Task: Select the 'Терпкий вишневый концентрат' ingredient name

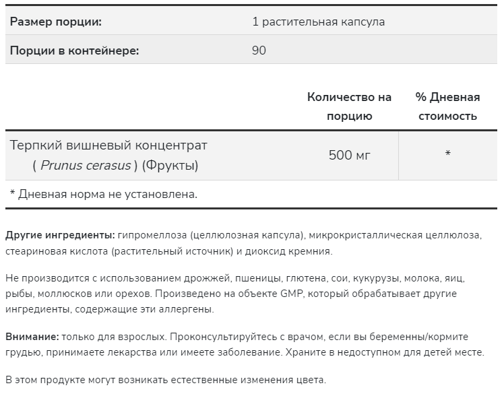Action: point(108,145)
